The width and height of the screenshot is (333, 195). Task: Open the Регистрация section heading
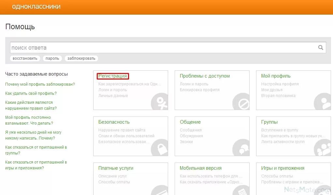tap(112, 76)
